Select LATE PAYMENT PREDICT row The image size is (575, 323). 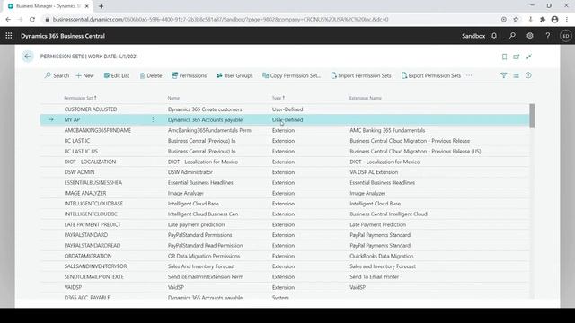coord(285,224)
